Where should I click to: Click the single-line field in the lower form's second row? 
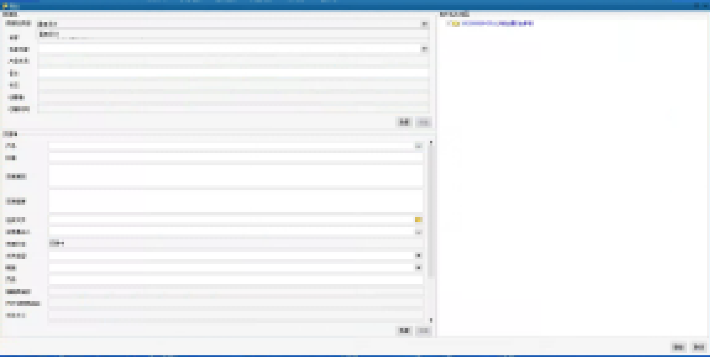(x=236, y=157)
